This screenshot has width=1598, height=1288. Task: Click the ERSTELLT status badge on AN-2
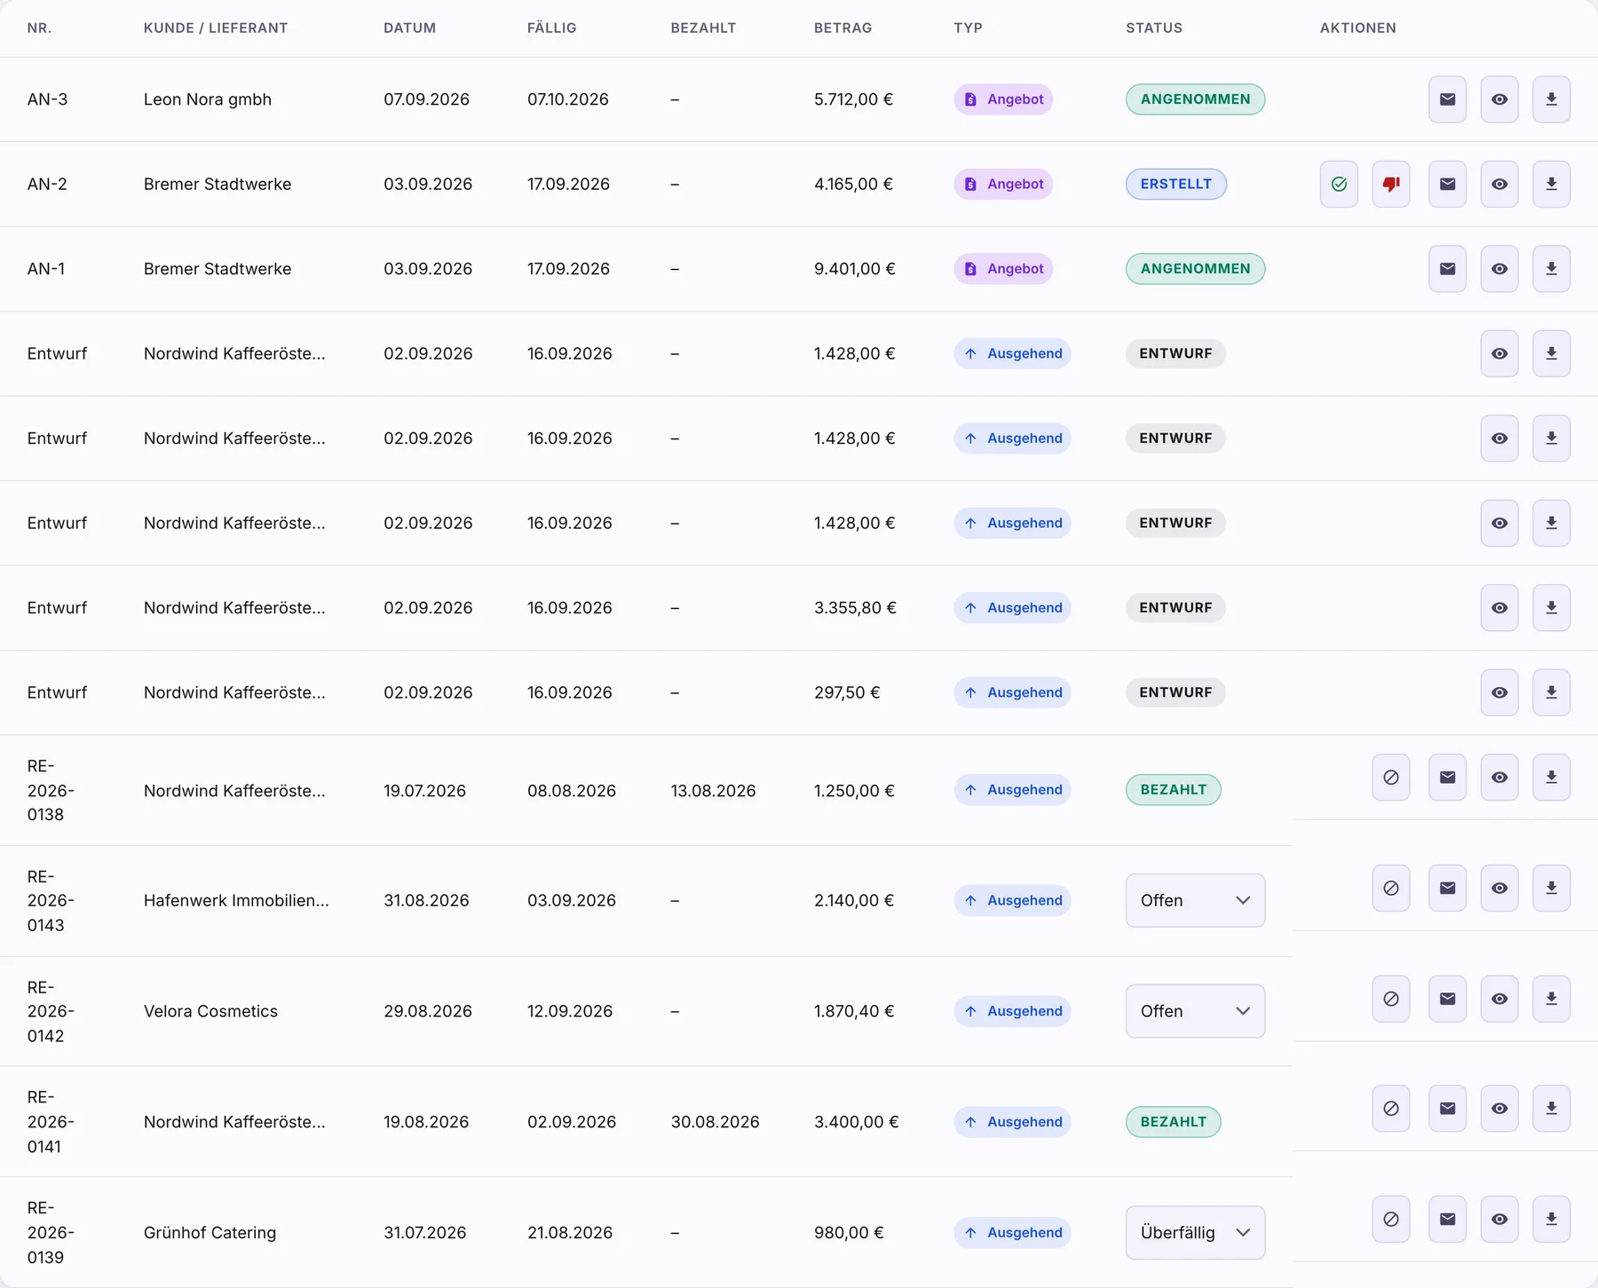1175,184
